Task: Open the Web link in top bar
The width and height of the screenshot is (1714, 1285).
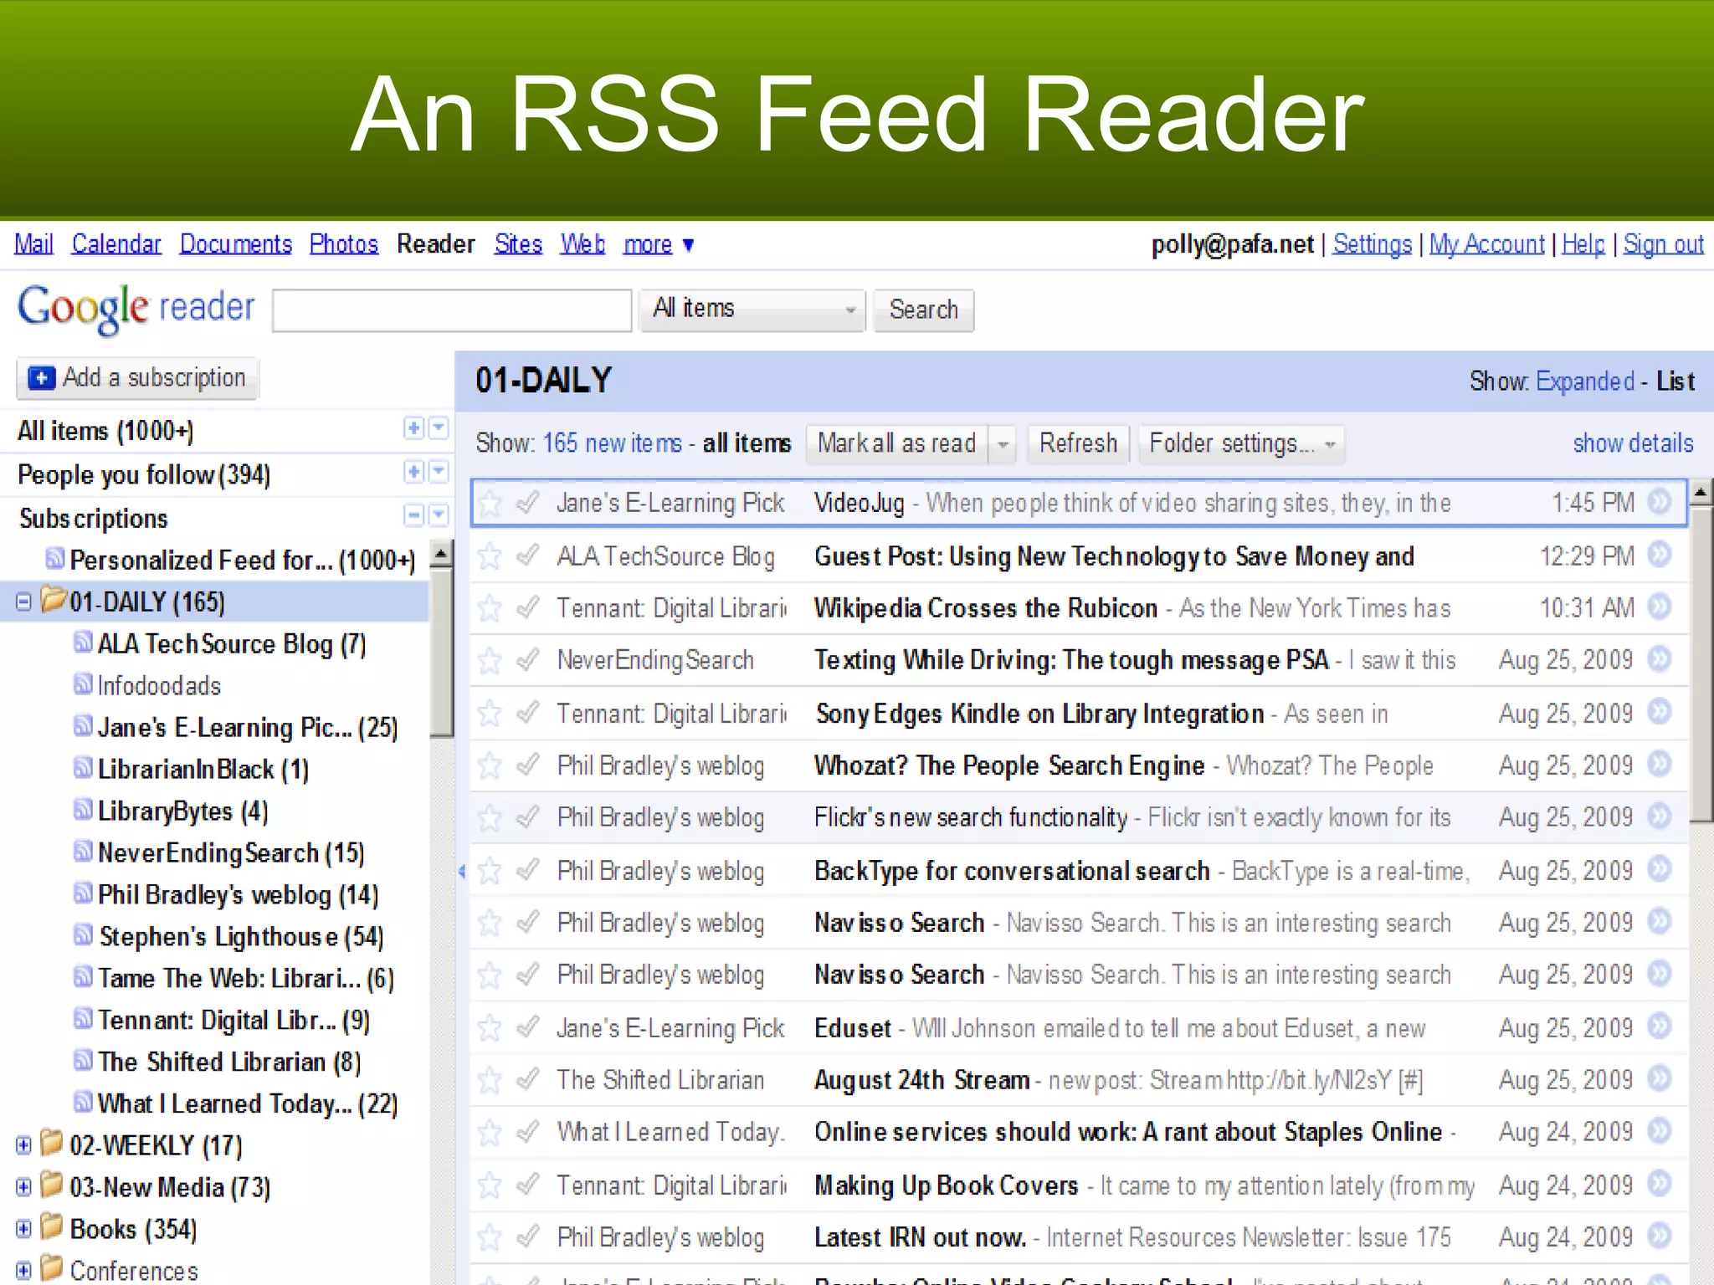Action: pyautogui.click(x=582, y=244)
